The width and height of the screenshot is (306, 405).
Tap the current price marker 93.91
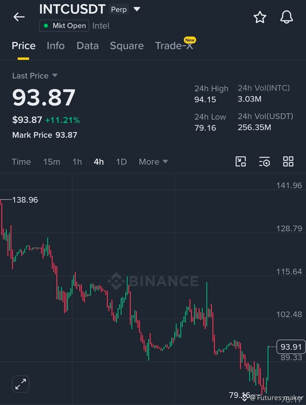tap(291, 347)
